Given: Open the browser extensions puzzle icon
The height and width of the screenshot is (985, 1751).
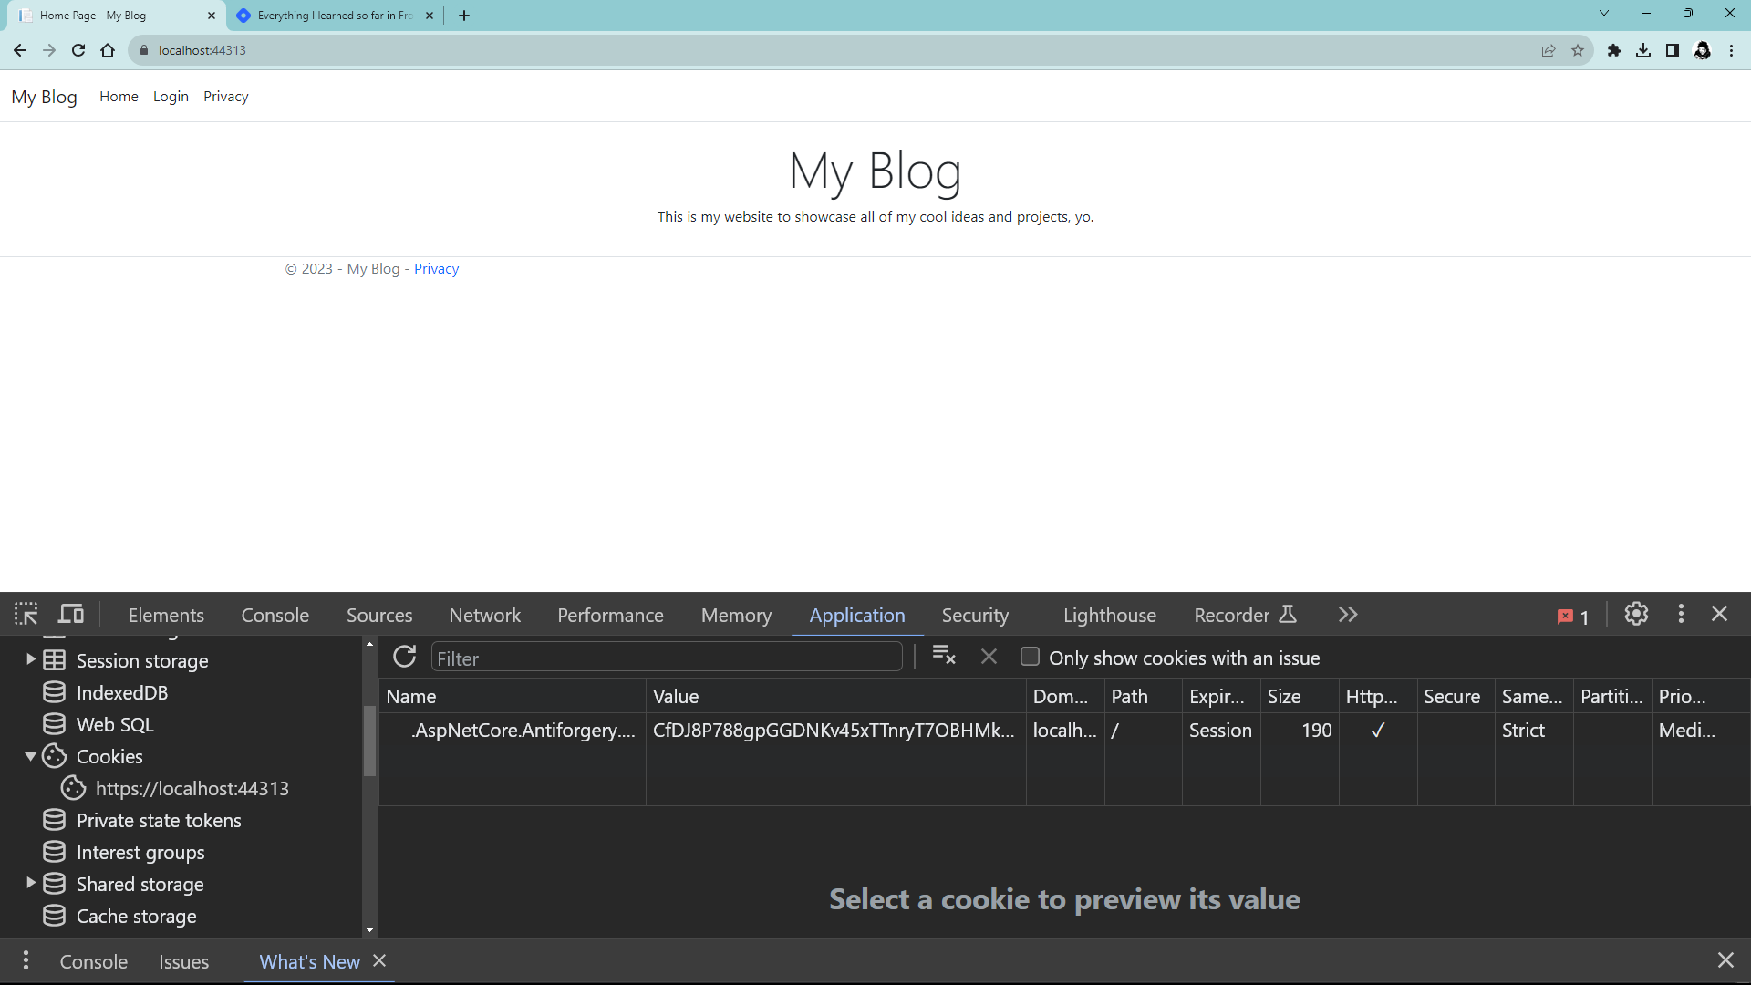Looking at the screenshot, I should (x=1614, y=51).
